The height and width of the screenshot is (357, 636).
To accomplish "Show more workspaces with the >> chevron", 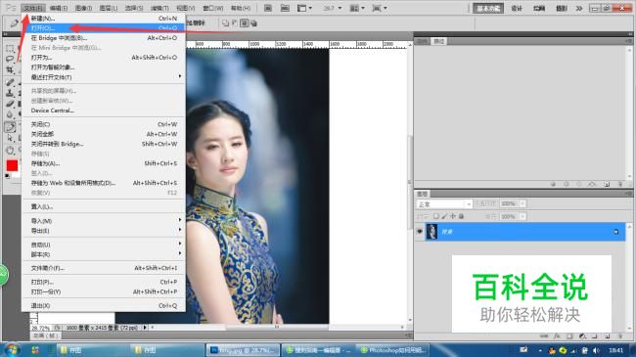I will [x=579, y=8].
